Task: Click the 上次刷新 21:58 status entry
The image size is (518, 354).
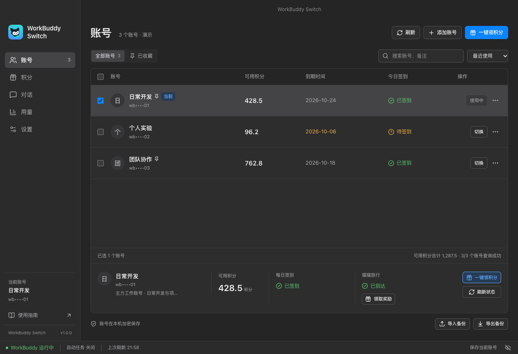Action: tap(123, 347)
